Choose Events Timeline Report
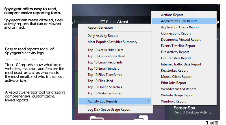This screenshot has height=125, width=226. click(x=184, y=46)
